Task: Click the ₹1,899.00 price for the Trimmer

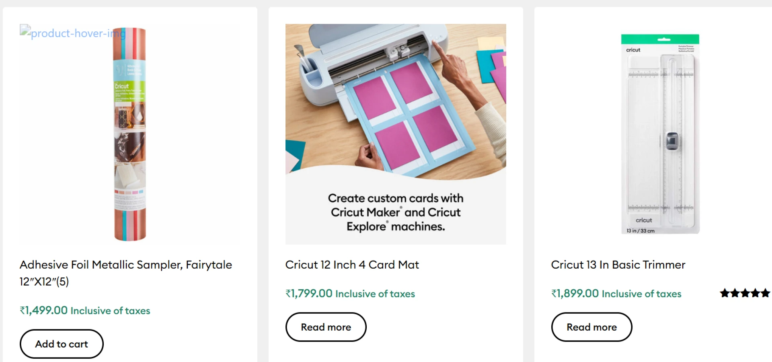Action: click(x=575, y=294)
